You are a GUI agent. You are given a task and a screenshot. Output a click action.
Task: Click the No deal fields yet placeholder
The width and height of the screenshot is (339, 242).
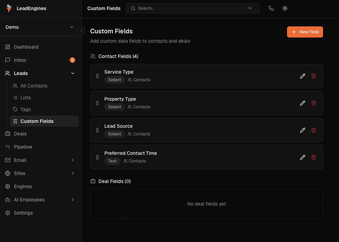pos(207,204)
